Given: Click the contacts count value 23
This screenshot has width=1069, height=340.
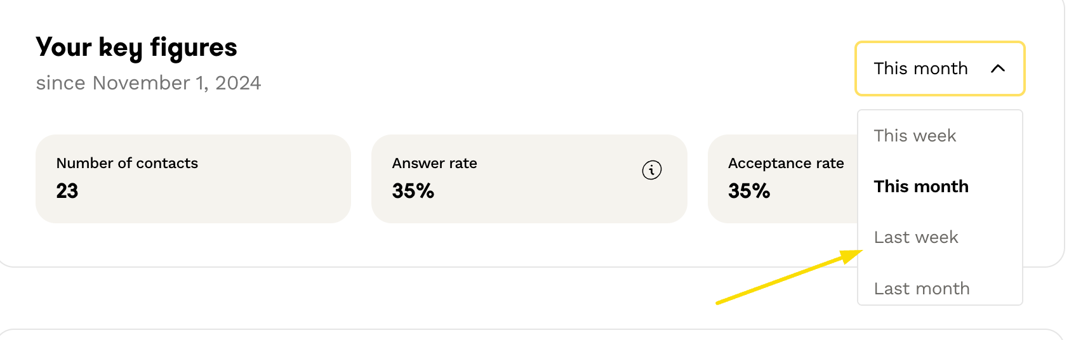Looking at the screenshot, I should [x=67, y=191].
